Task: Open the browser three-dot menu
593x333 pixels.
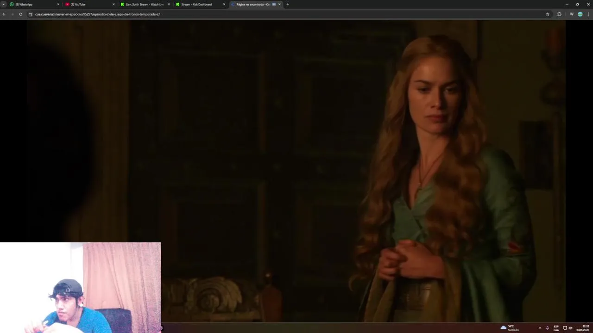Action: [589, 14]
